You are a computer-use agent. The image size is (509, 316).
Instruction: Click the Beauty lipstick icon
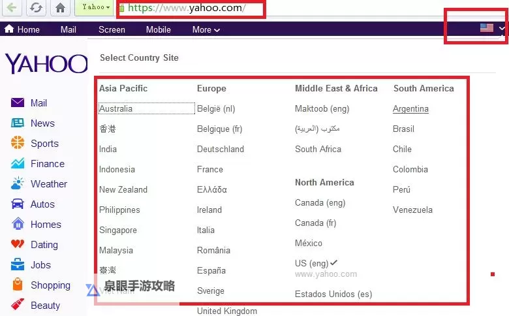point(18,305)
